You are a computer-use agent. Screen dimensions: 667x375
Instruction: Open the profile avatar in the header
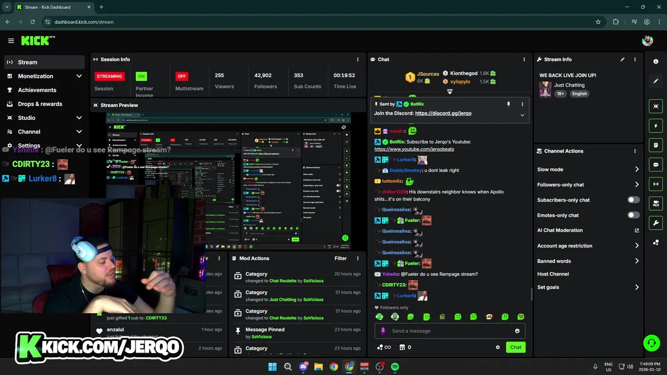pyautogui.click(x=648, y=41)
